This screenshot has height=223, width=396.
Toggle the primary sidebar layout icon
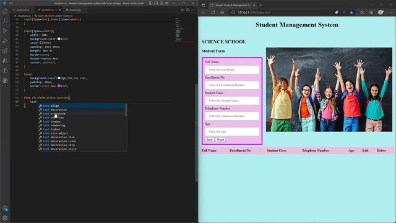(151, 3)
